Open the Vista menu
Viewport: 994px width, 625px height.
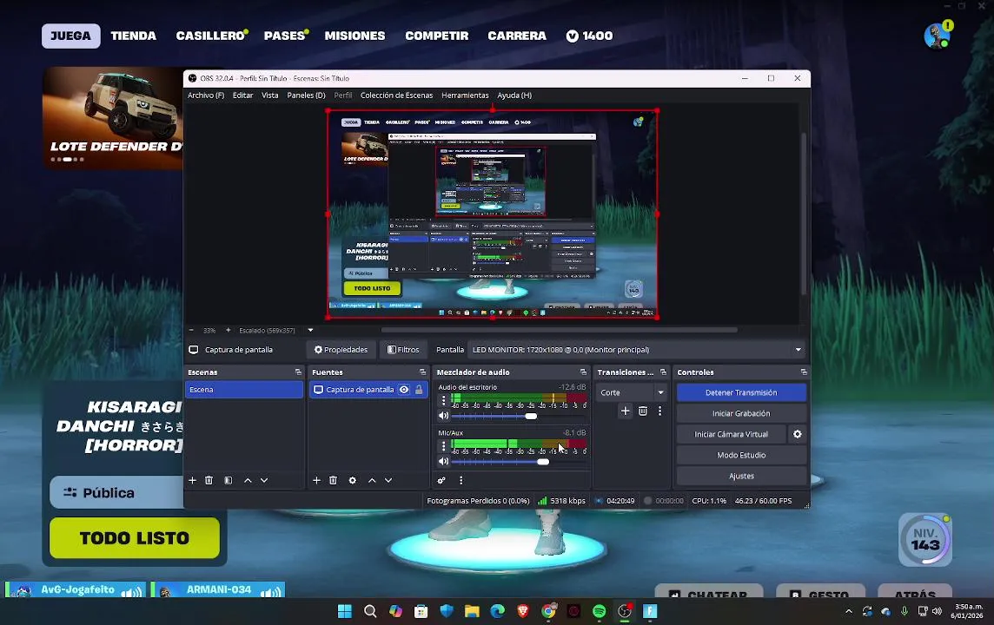270,95
